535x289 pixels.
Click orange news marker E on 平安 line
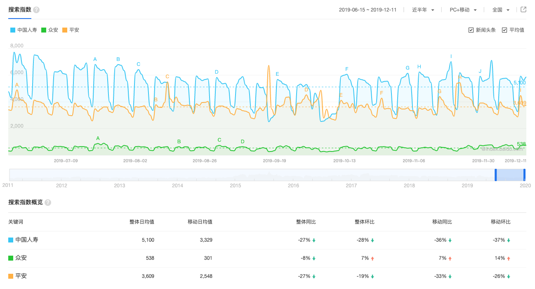341,95
